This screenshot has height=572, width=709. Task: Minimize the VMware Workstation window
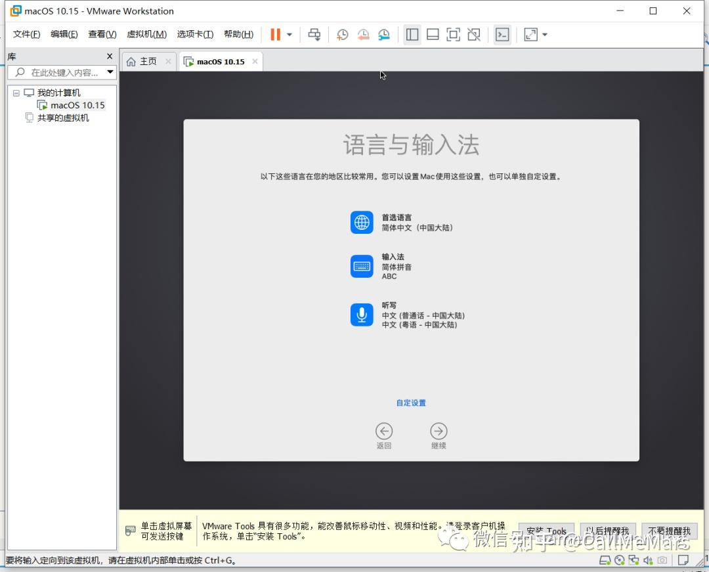click(x=620, y=11)
